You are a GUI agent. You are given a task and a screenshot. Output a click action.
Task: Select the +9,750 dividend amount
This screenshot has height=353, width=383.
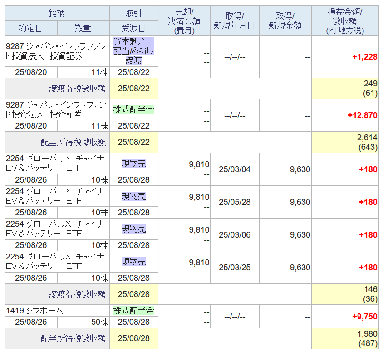(x=365, y=317)
